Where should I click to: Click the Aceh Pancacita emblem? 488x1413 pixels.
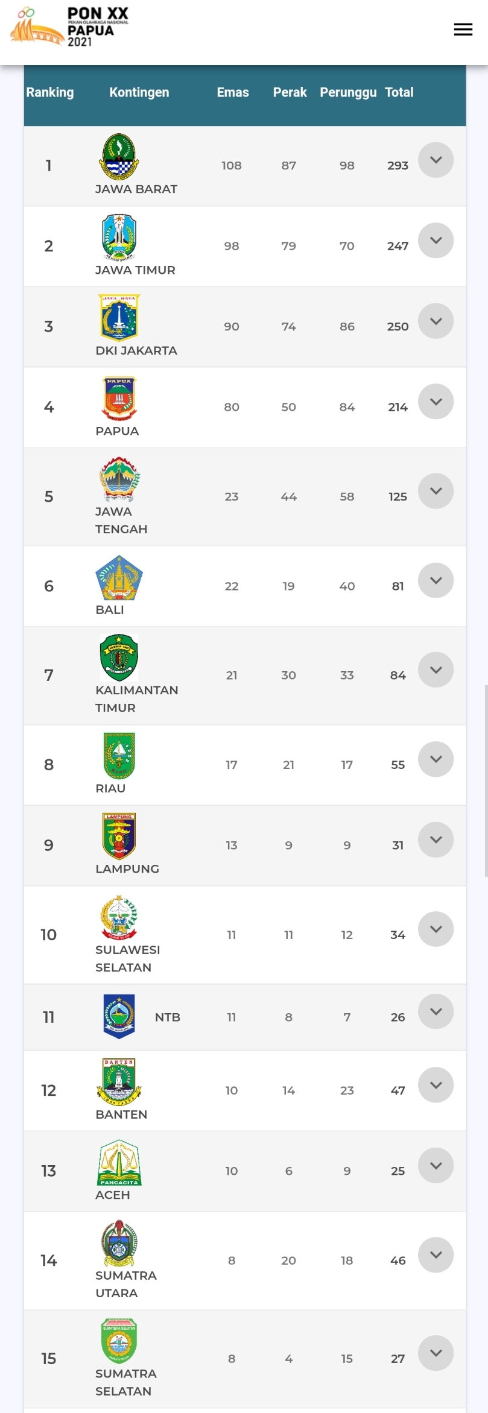tap(119, 1162)
